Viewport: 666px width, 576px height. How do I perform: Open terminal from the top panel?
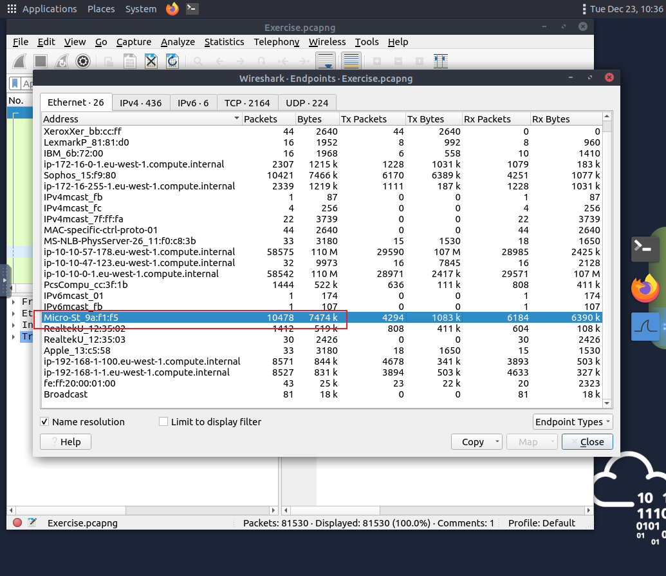[x=192, y=8]
